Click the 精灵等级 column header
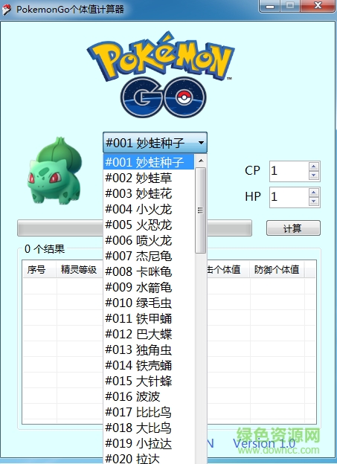The image size is (337, 464). (x=79, y=270)
